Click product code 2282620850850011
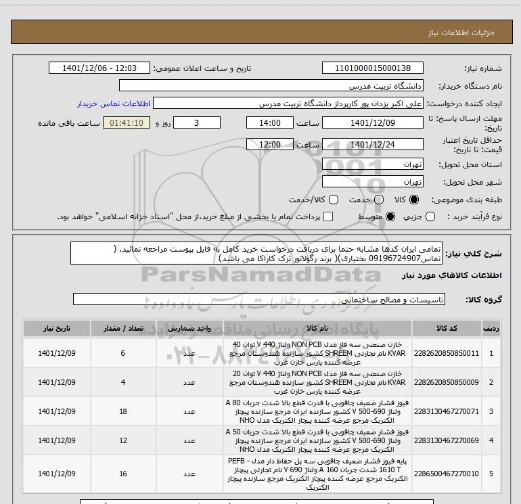Screen dimensions: 521x504 coord(447,353)
